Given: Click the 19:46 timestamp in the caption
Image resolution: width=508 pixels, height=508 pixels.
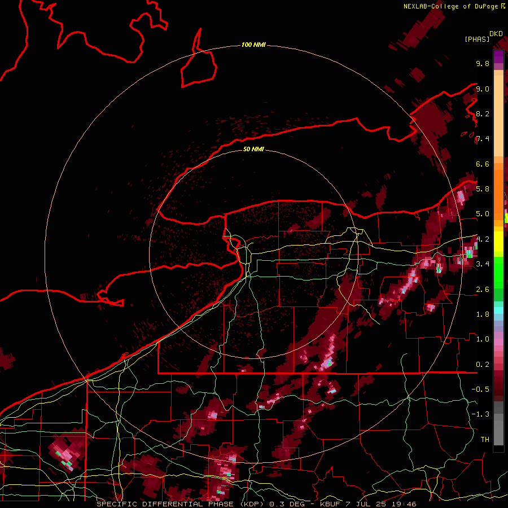Looking at the screenshot, I should pos(405,504).
